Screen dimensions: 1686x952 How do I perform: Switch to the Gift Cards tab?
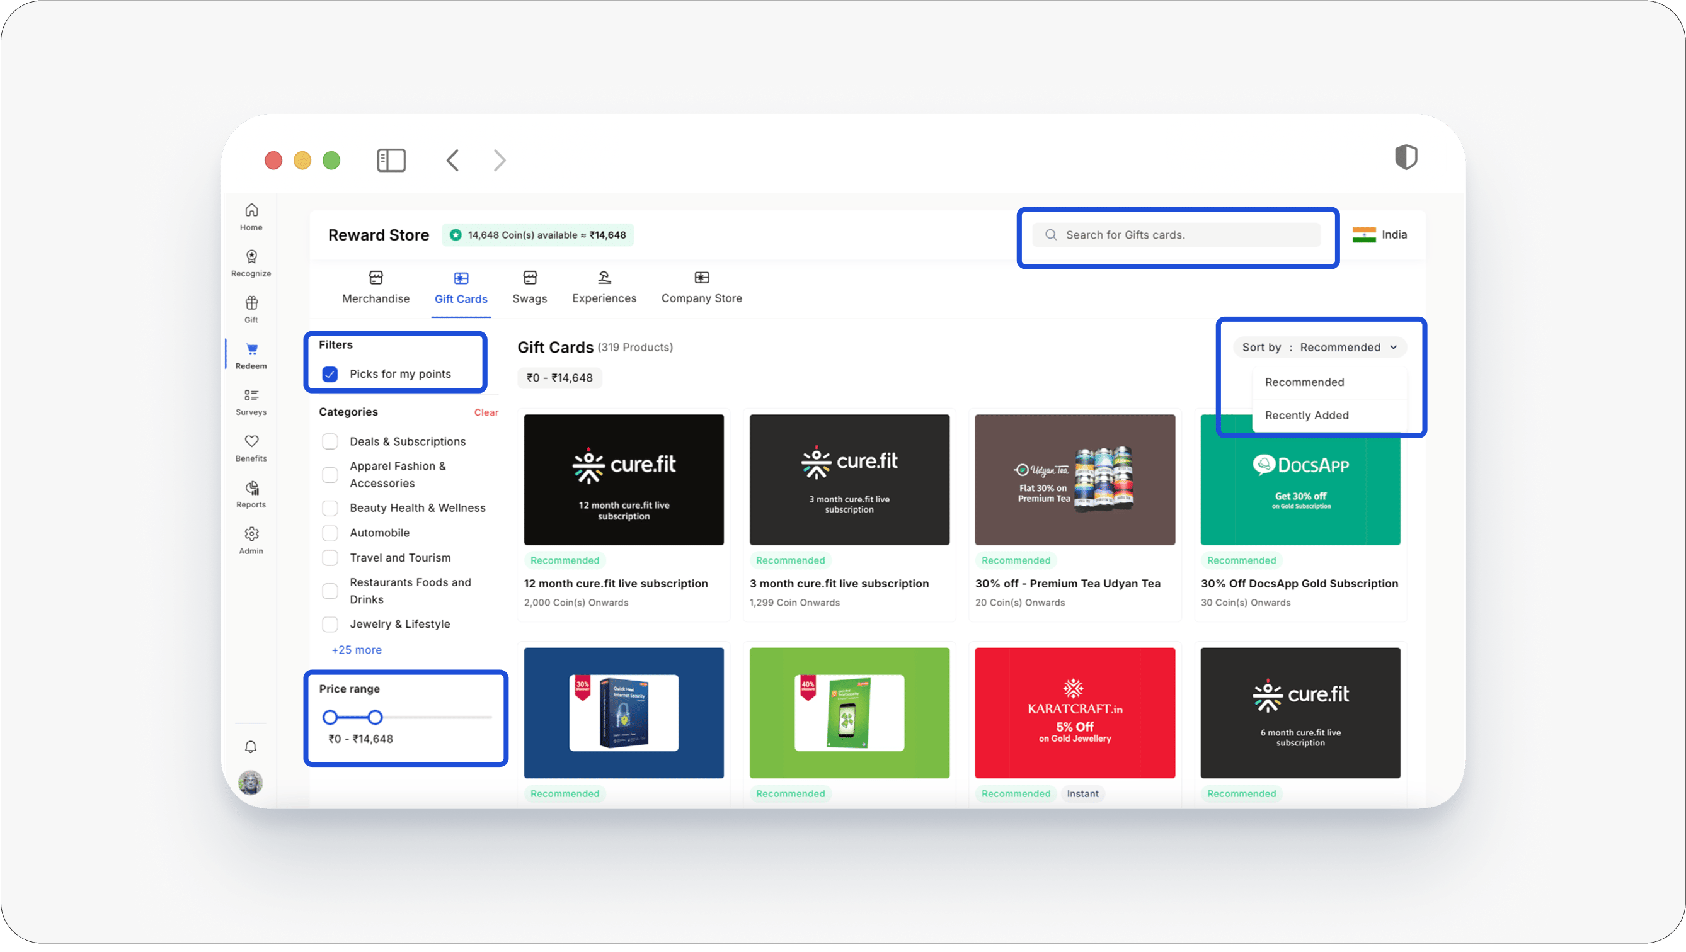click(461, 288)
